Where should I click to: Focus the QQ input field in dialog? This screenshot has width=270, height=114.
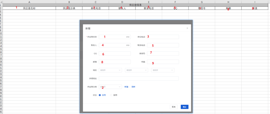[x=115, y=54]
